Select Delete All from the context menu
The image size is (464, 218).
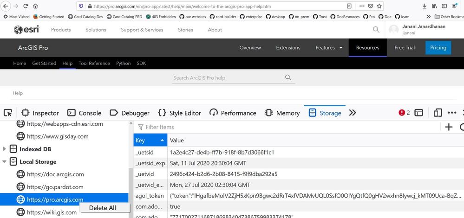tap(103, 208)
